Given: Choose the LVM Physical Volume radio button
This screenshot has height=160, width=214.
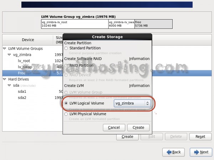Looking at the screenshot, I should (66, 114).
